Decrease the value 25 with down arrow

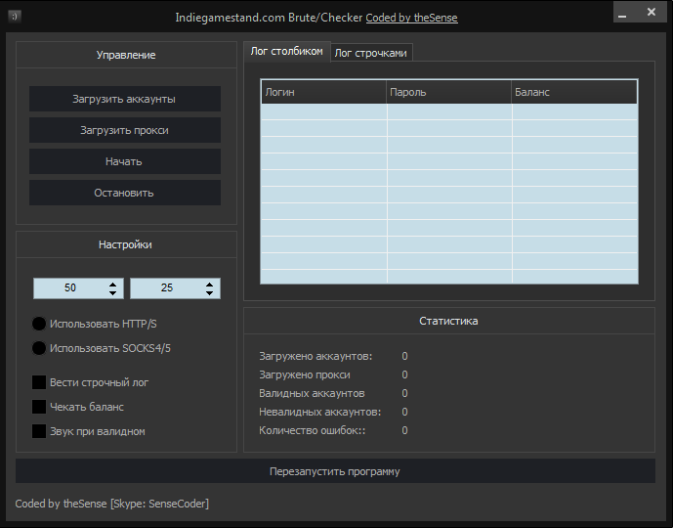(x=210, y=292)
